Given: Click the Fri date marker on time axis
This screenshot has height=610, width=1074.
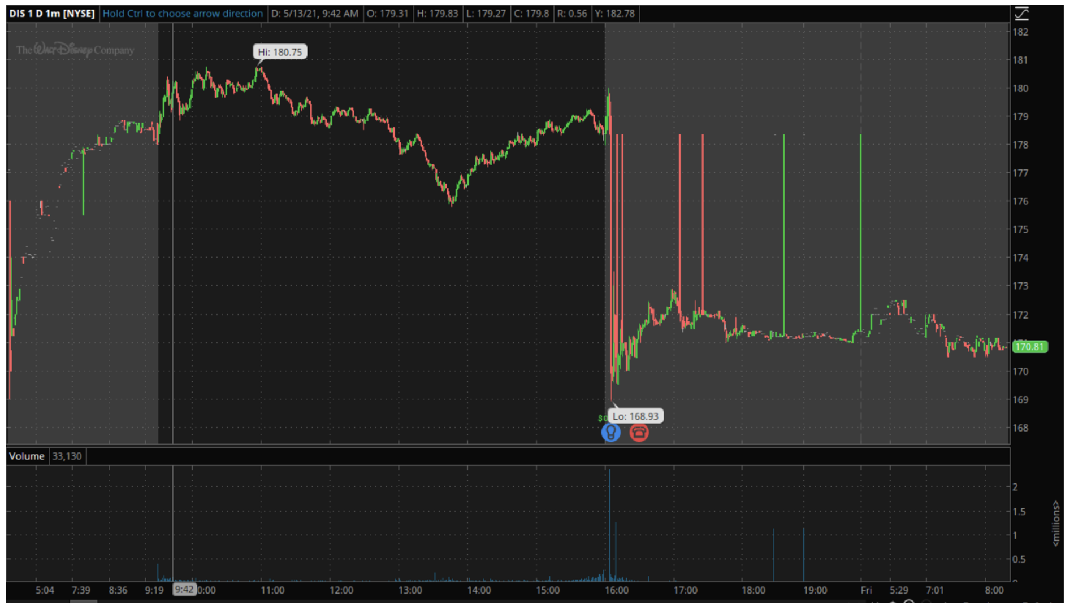Looking at the screenshot, I should 866,590.
